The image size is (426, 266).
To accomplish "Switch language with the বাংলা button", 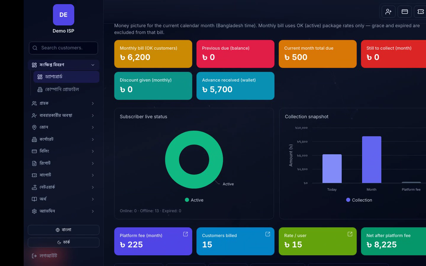I will (x=64, y=230).
